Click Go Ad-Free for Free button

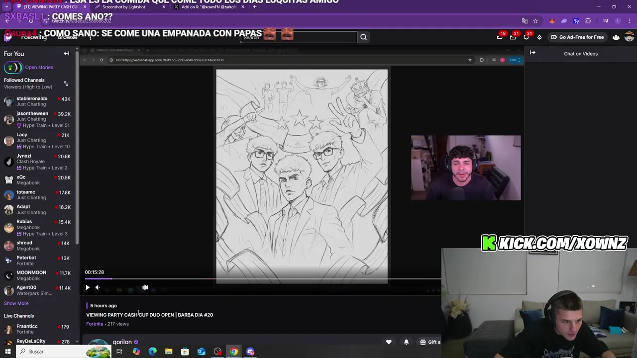pos(577,37)
